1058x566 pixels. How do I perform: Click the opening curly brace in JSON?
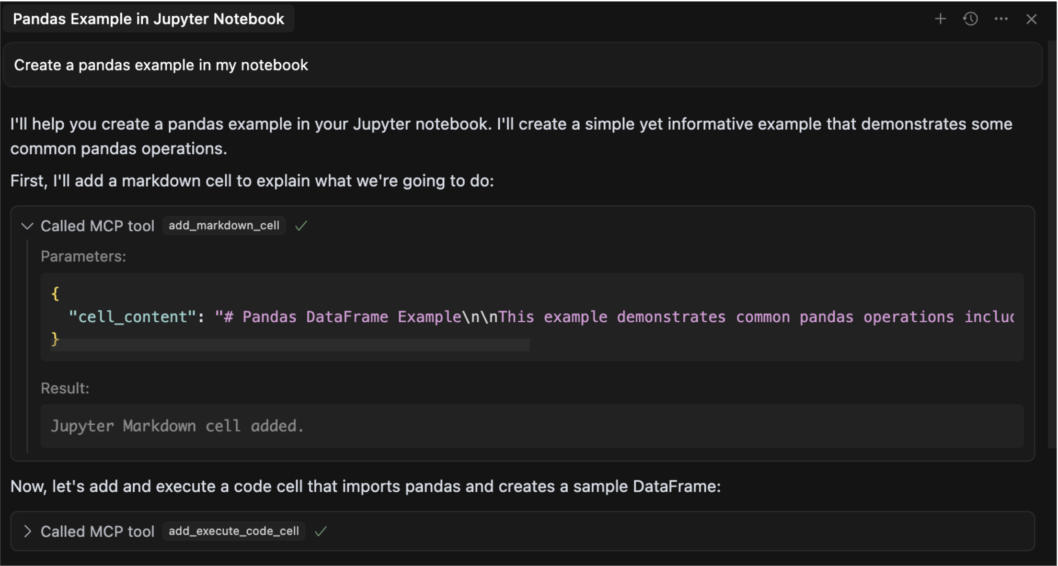click(x=55, y=293)
